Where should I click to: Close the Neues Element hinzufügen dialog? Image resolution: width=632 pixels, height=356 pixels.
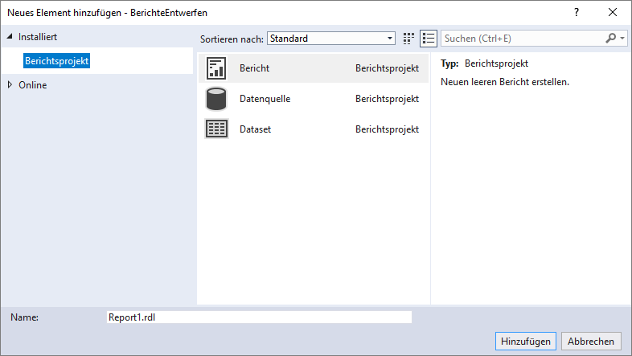(x=614, y=12)
